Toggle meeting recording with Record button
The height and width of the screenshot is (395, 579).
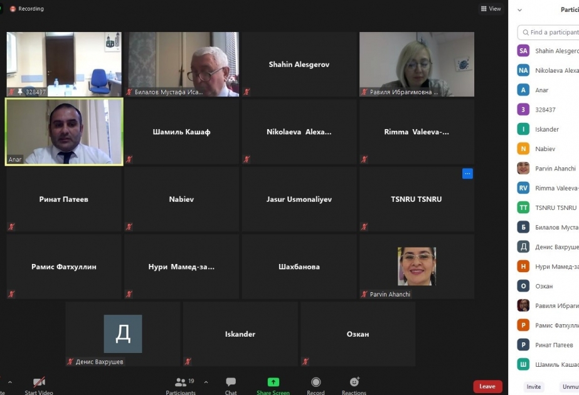[x=316, y=386]
